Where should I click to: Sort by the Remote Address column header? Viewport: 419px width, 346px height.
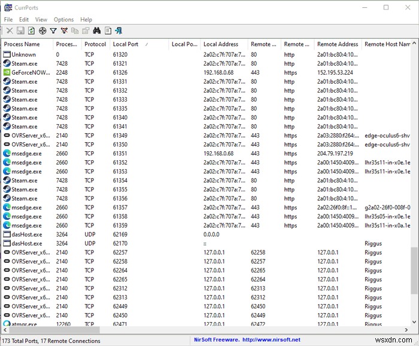point(337,44)
